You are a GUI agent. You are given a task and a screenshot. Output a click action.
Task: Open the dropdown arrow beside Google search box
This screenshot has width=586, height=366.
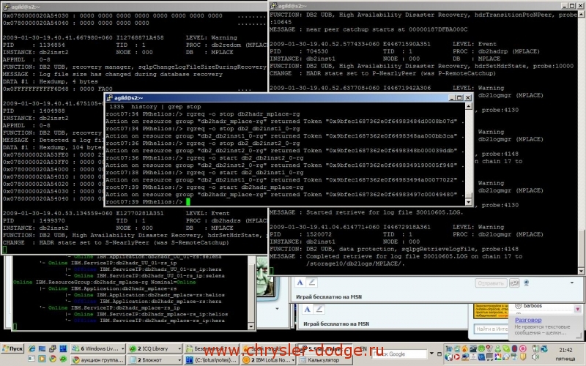coord(431,354)
